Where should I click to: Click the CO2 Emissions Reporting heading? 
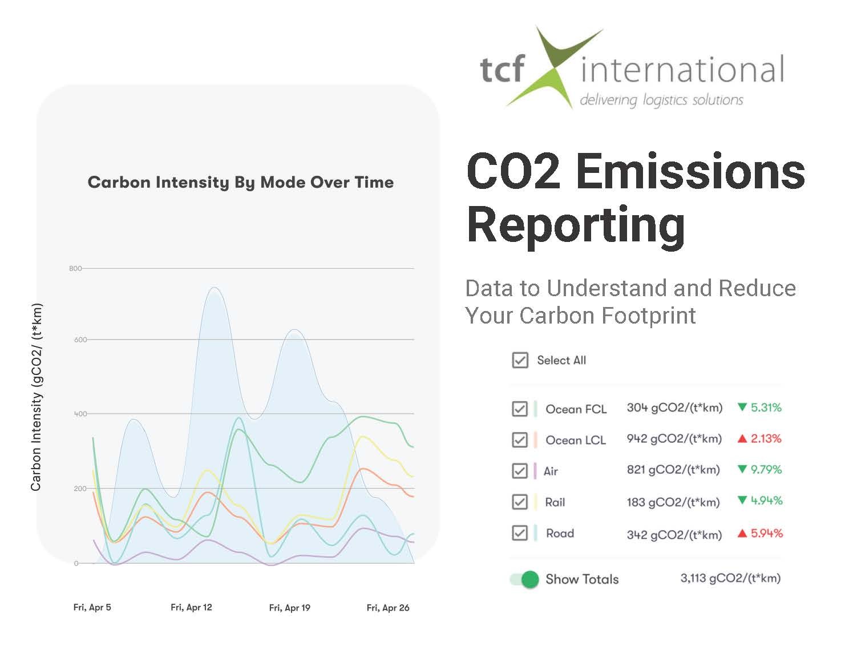click(x=635, y=197)
